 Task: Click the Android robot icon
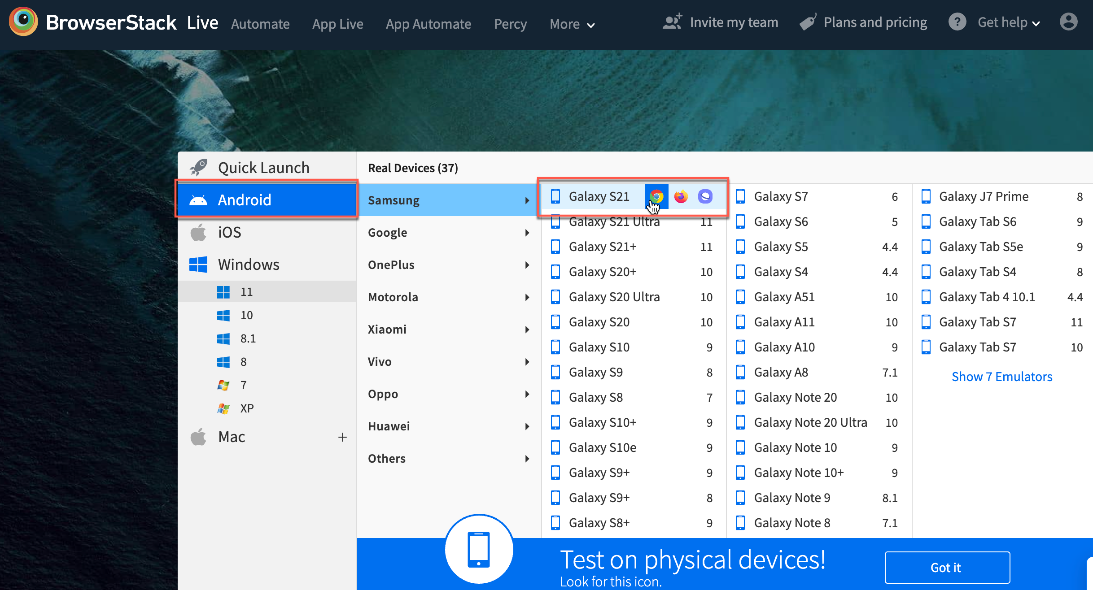click(198, 200)
